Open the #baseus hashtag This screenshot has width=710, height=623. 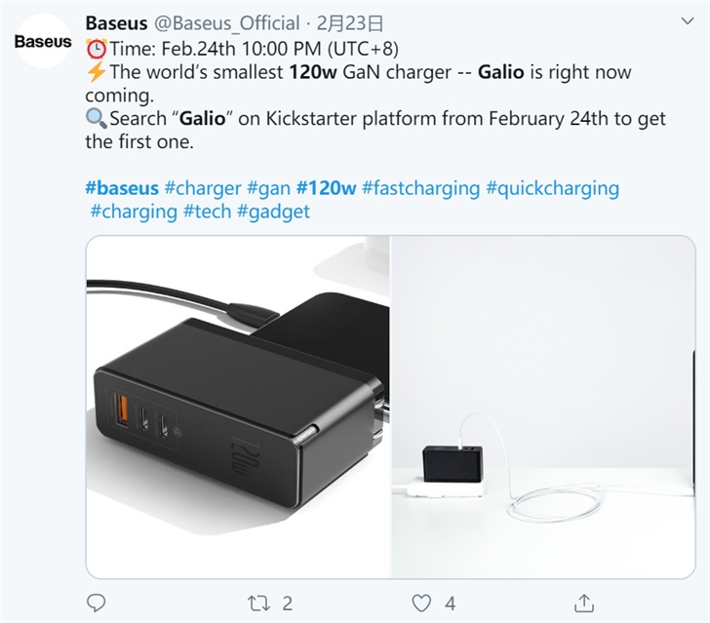122,187
